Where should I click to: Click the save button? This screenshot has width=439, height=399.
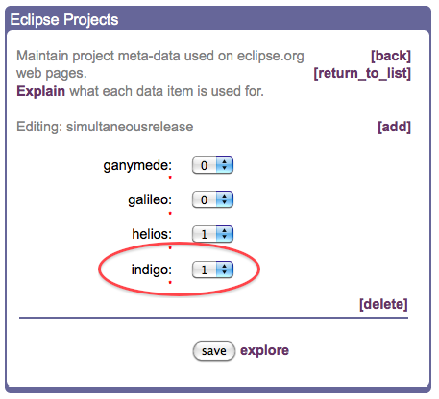point(214,351)
